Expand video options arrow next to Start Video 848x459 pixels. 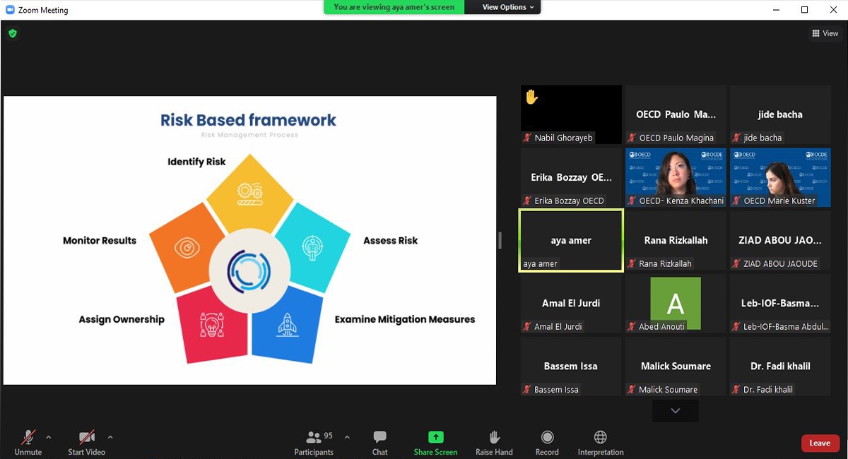(110, 436)
